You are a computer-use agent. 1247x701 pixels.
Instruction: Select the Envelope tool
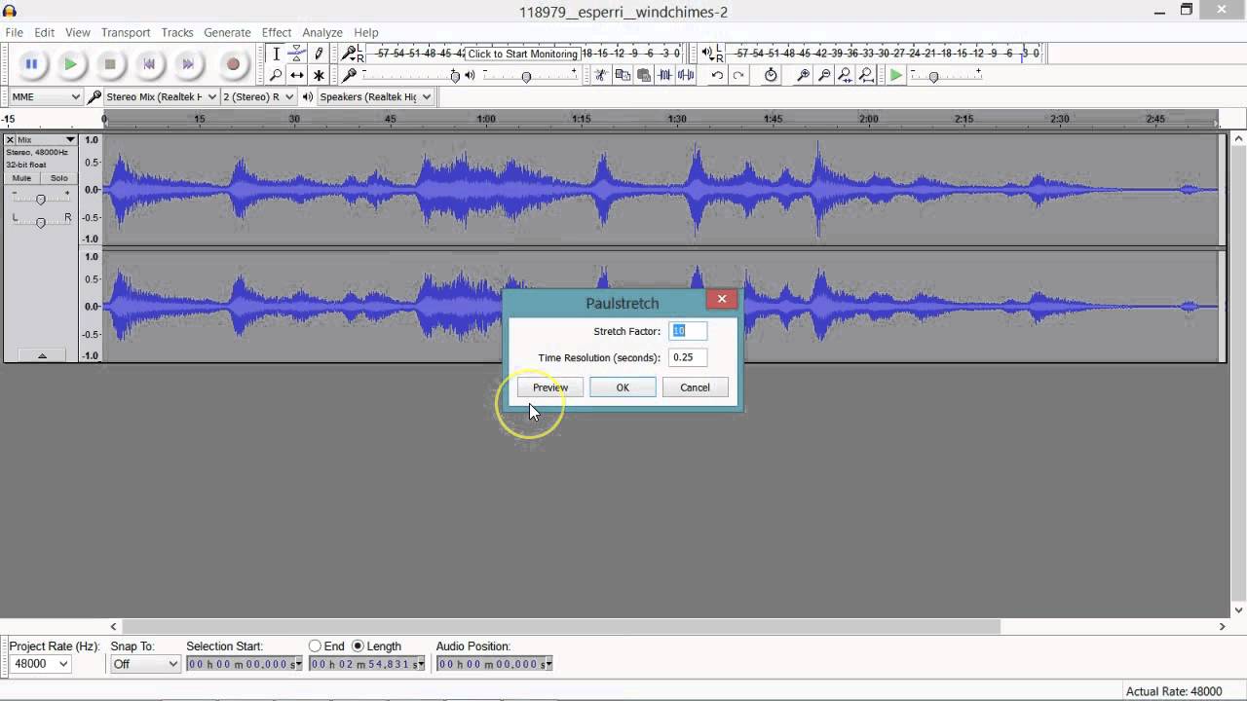297,54
